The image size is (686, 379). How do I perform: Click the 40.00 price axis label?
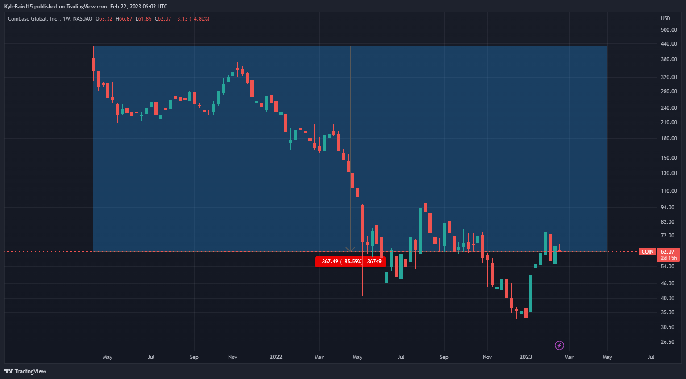[668, 298]
